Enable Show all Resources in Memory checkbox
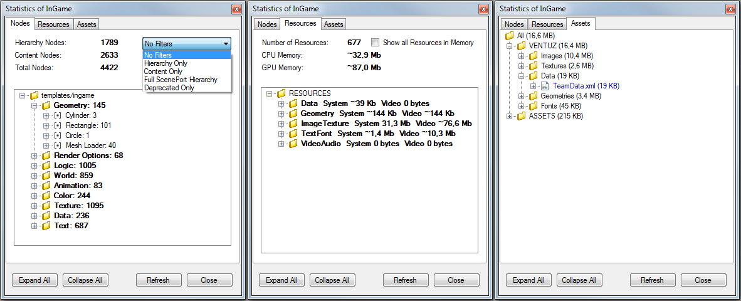This screenshot has height=301, width=741. (x=375, y=43)
